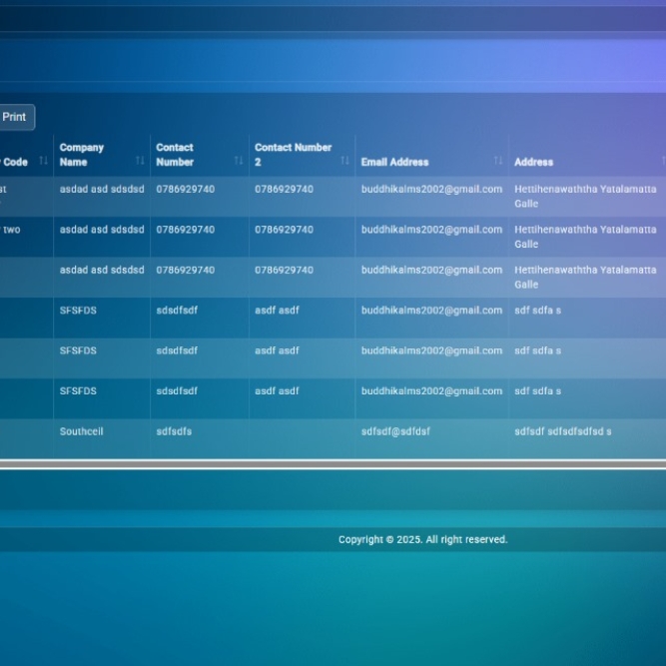Click the address cell reading sdfsdf sdfsdfsdfsd s
666x666 pixels.
[562, 431]
